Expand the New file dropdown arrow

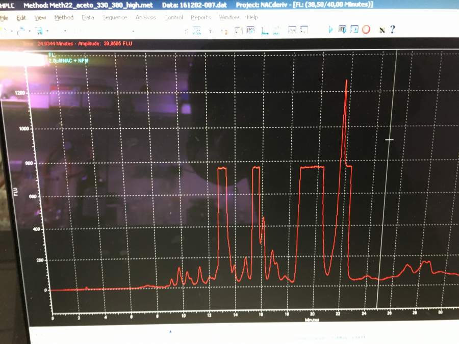(12, 31)
